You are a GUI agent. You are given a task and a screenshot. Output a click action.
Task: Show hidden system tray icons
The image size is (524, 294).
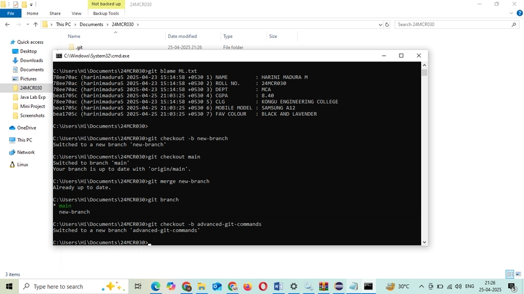(421, 286)
